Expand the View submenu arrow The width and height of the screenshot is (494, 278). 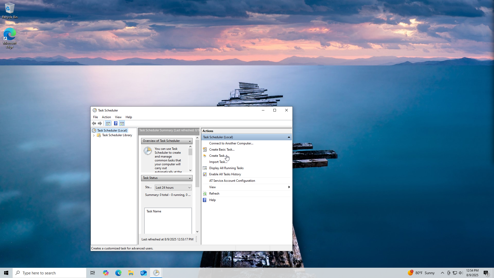(289, 187)
